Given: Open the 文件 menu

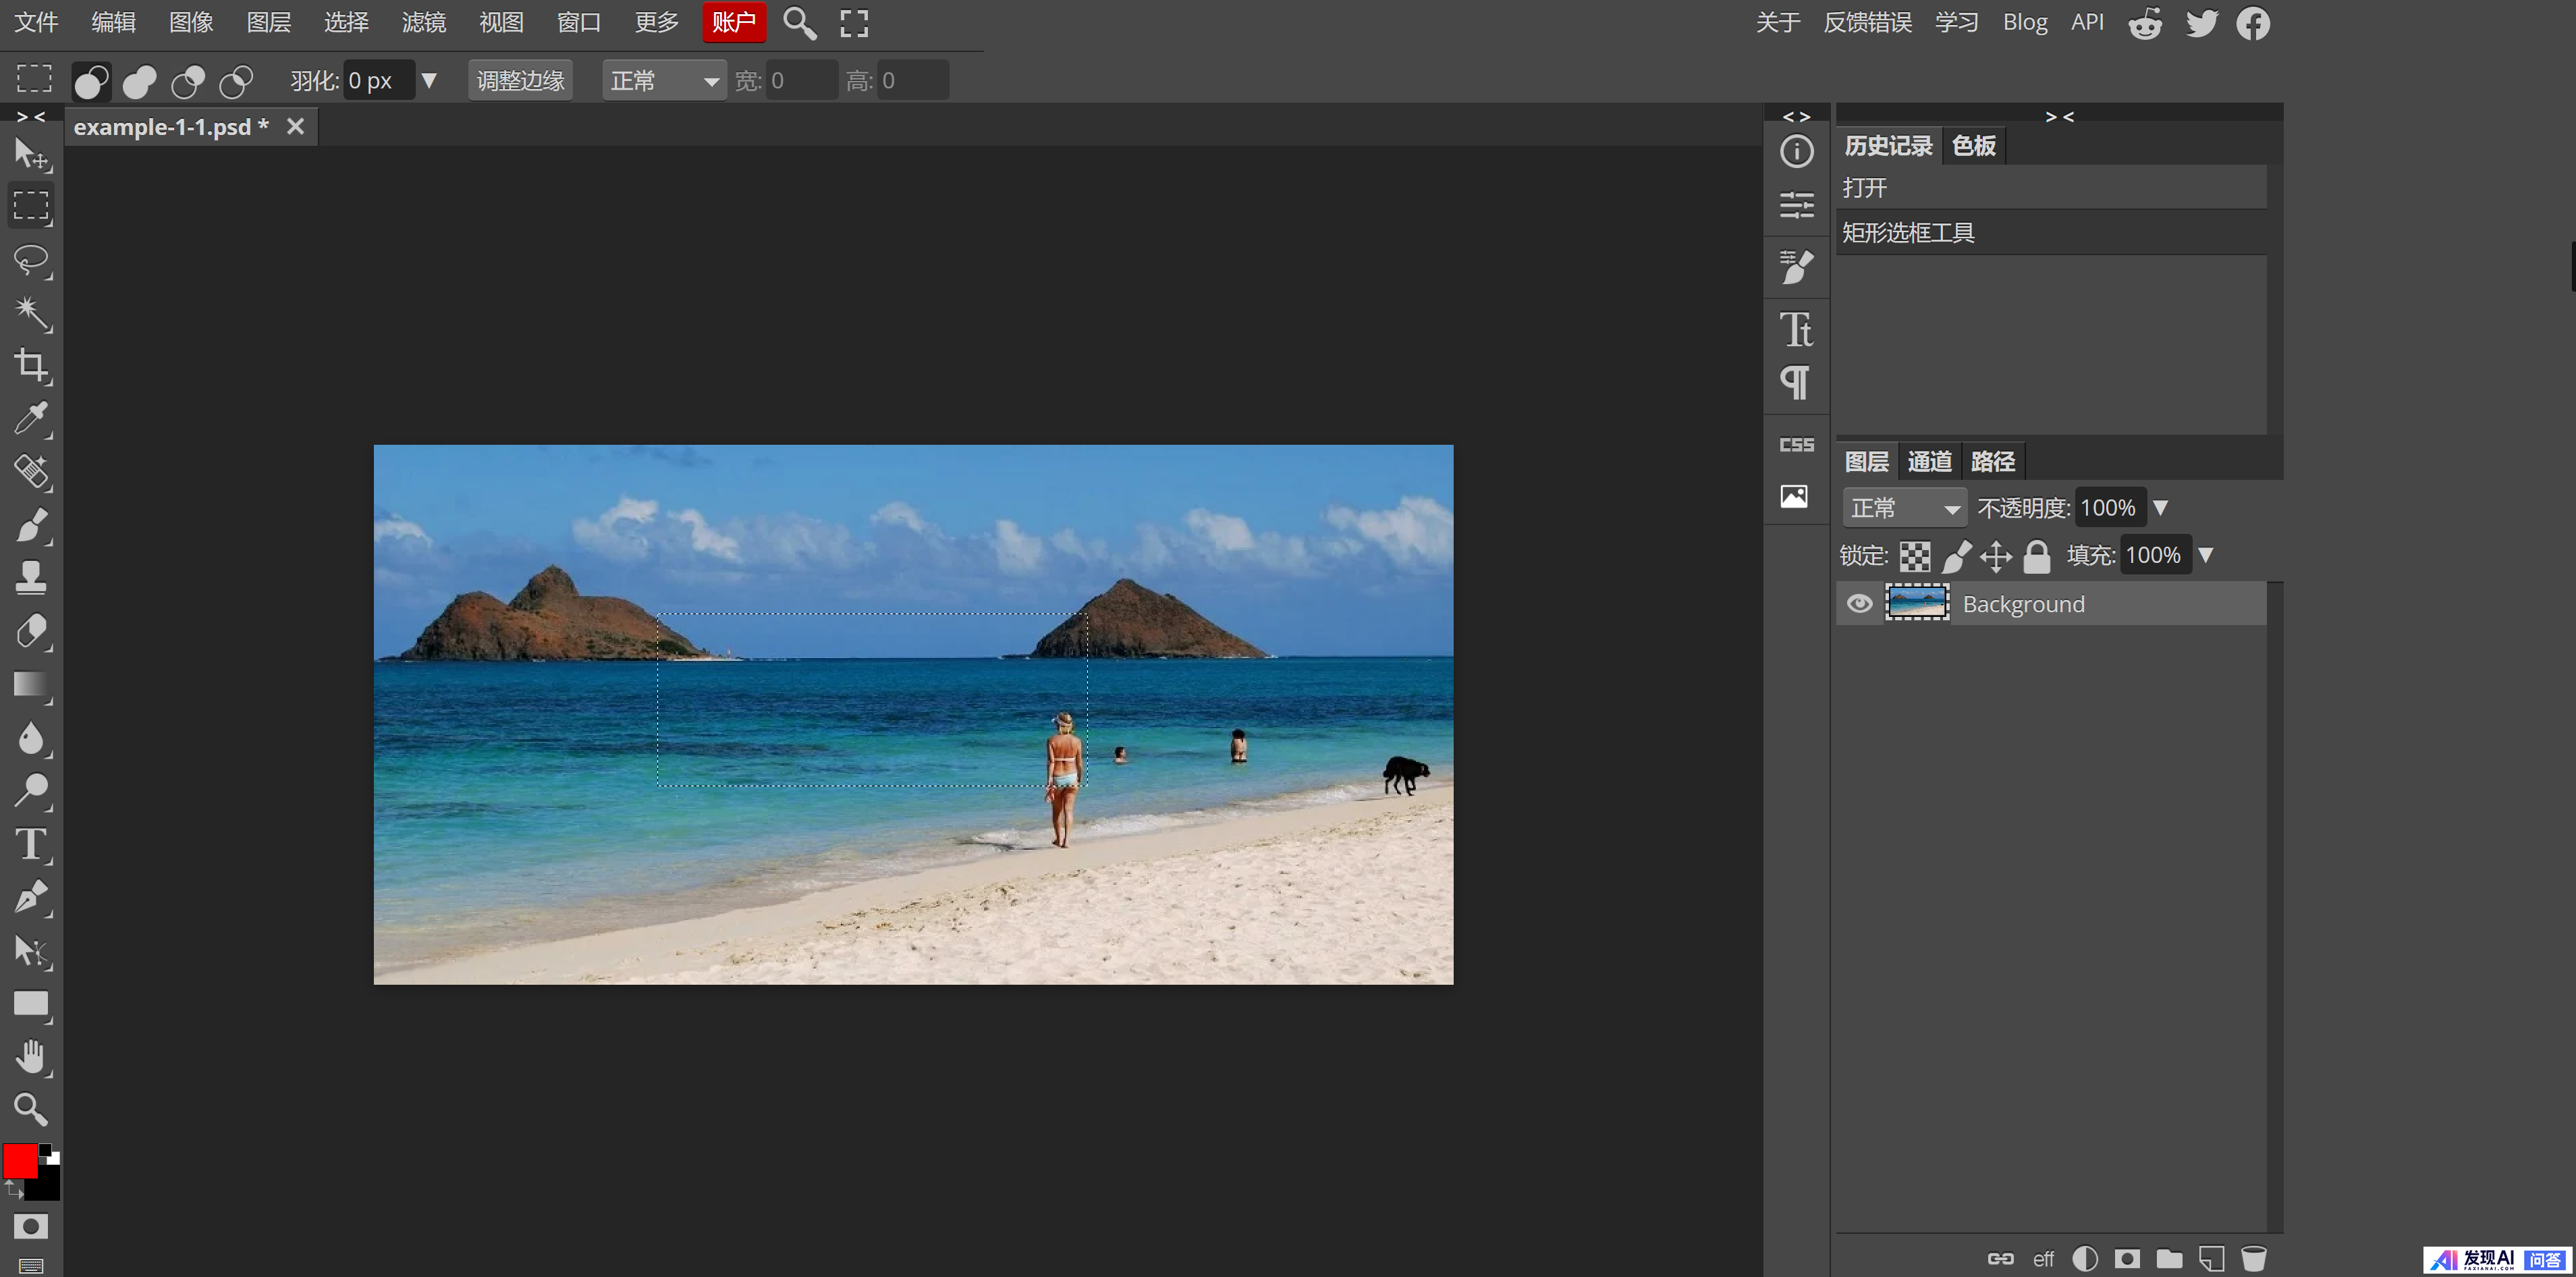Looking at the screenshot, I should [x=37, y=23].
